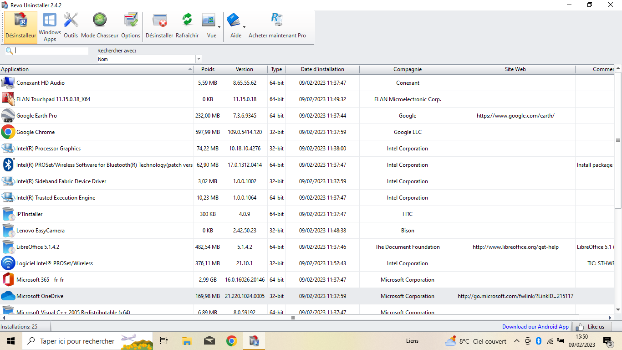Image resolution: width=622 pixels, height=350 pixels.
Task: Click the magnifier search icon
Action: tap(9, 51)
